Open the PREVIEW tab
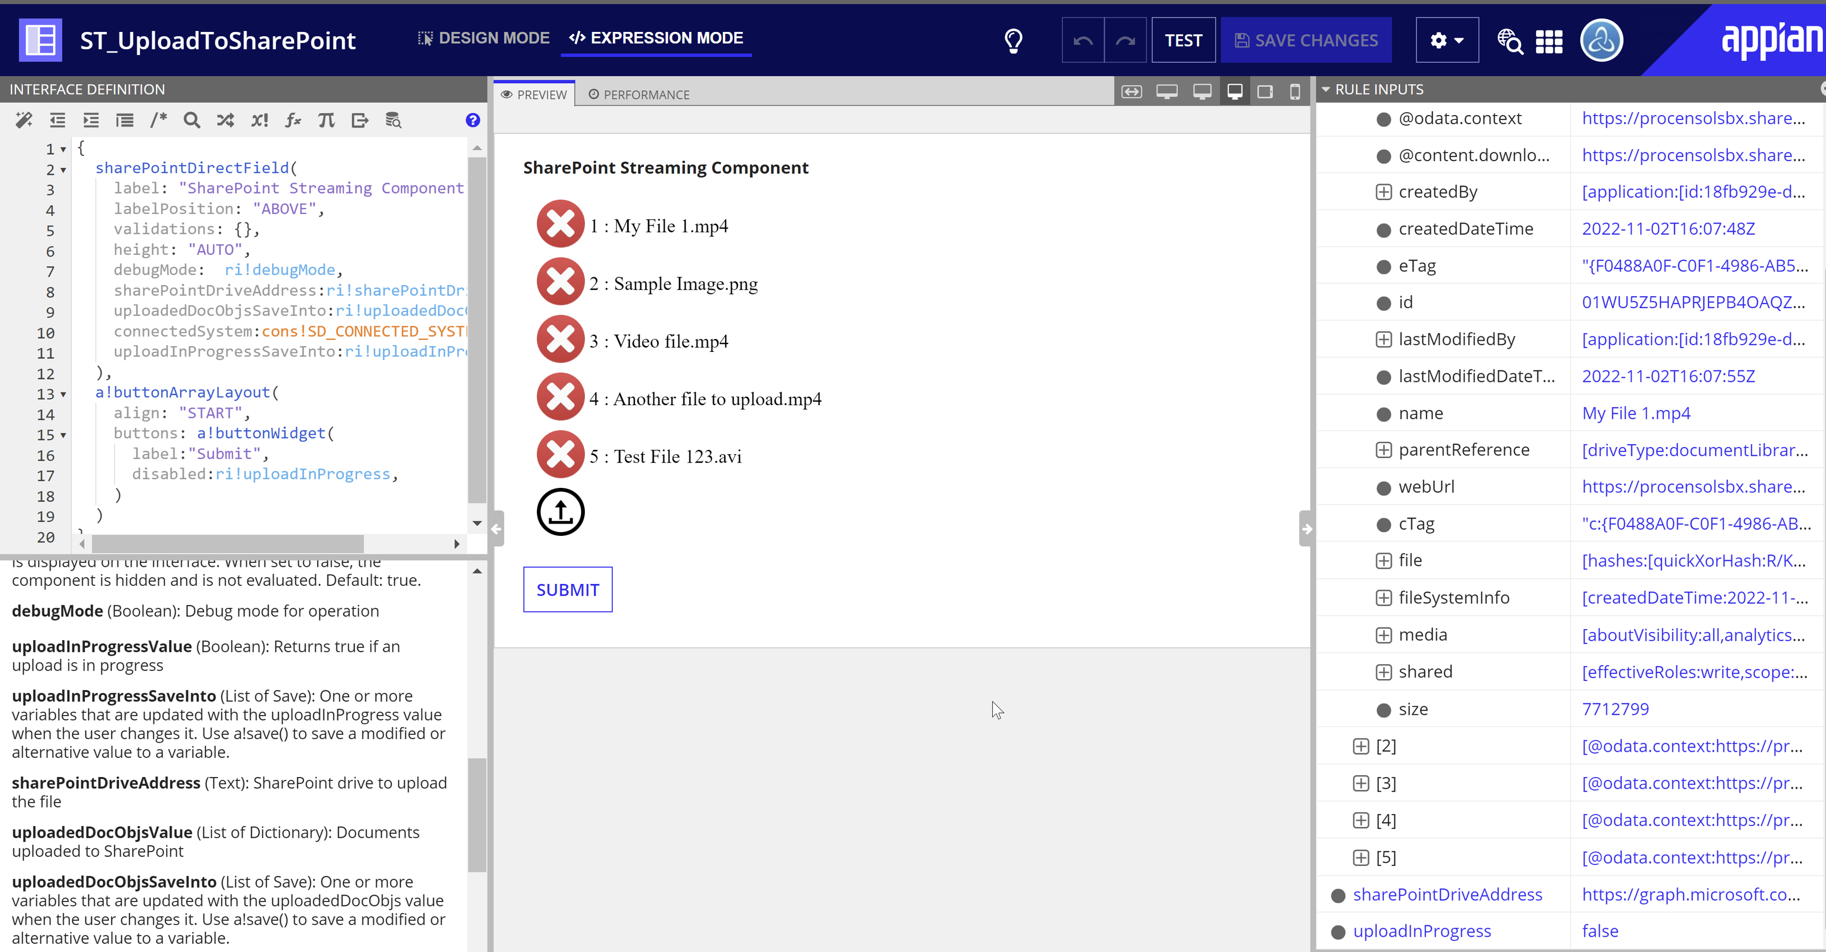The width and height of the screenshot is (1826, 952). (x=534, y=94)
